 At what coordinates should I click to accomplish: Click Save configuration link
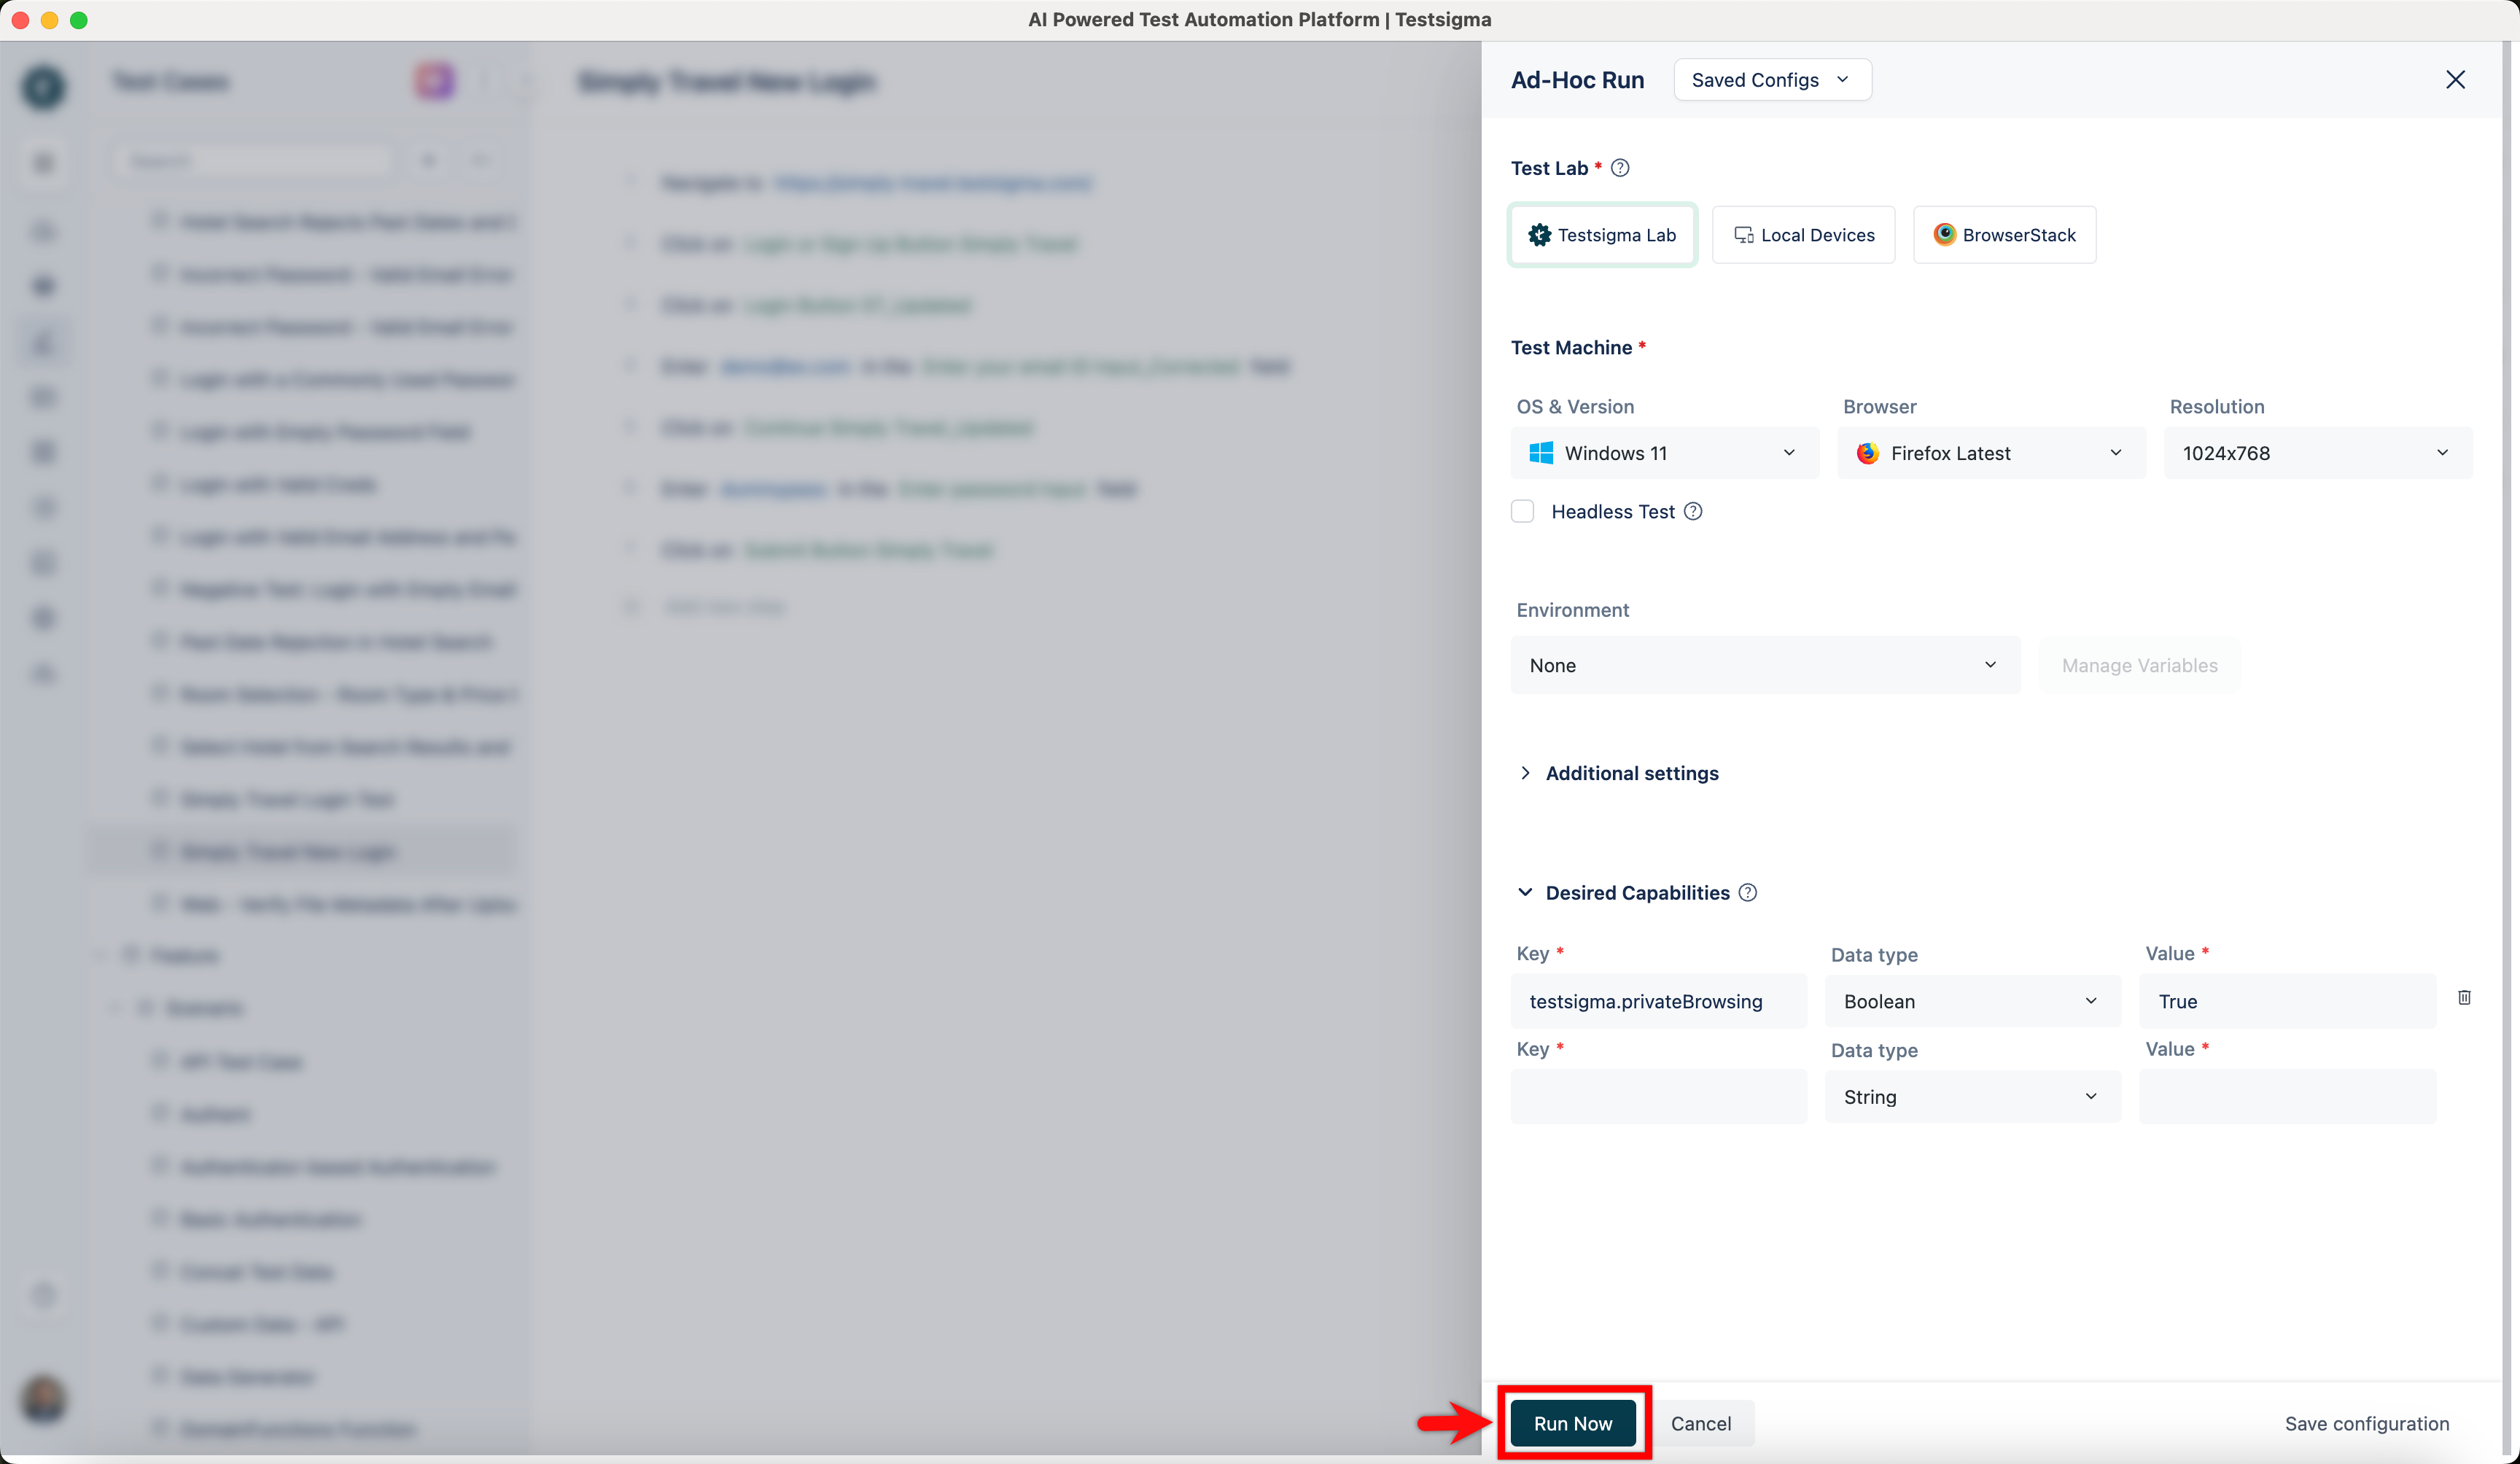[x=2367, y=1423]
